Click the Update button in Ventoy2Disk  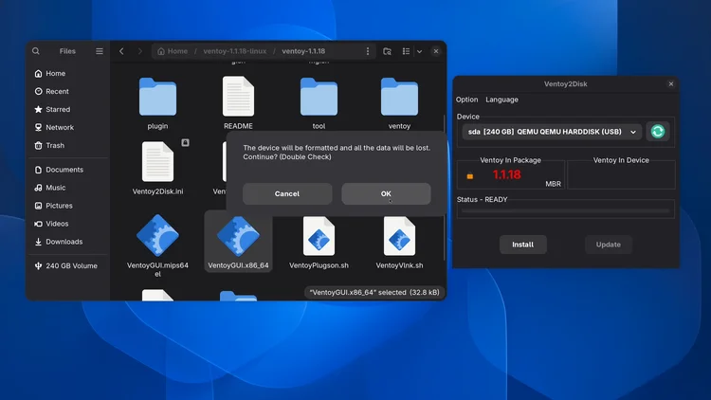608,245
